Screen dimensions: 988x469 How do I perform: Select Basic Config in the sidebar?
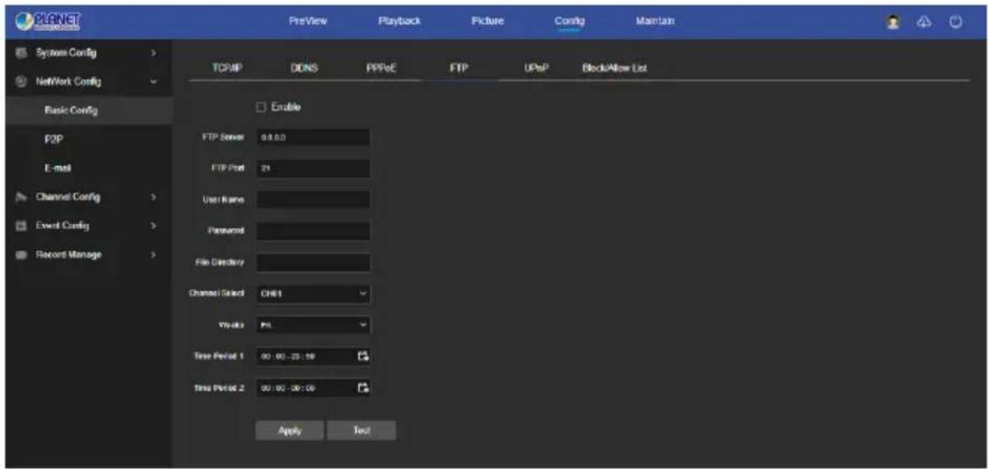coord(88,110)
